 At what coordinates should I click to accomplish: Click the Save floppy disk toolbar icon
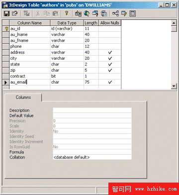coord(6,13)
